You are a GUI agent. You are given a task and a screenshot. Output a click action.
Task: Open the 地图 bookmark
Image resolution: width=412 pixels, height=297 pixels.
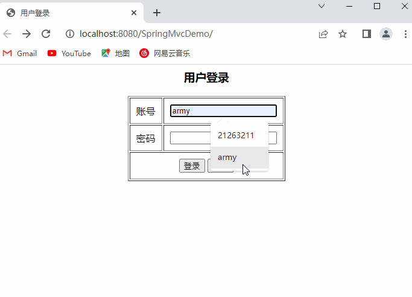[x=116, y=53]
